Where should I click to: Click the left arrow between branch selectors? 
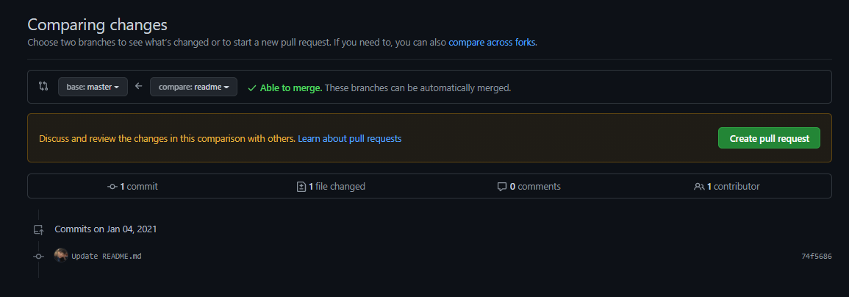pos(139,86)
